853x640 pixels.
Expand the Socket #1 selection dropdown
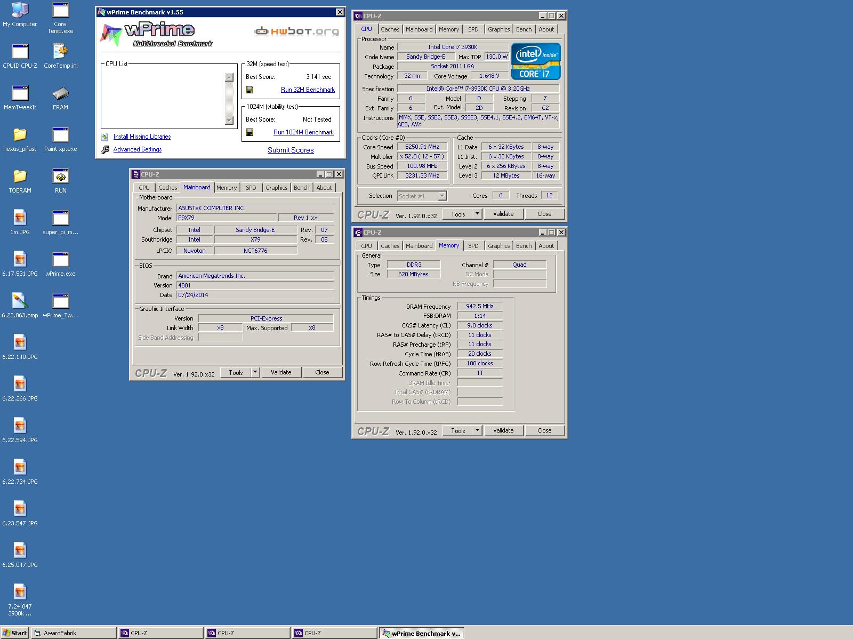coord(442,196)
